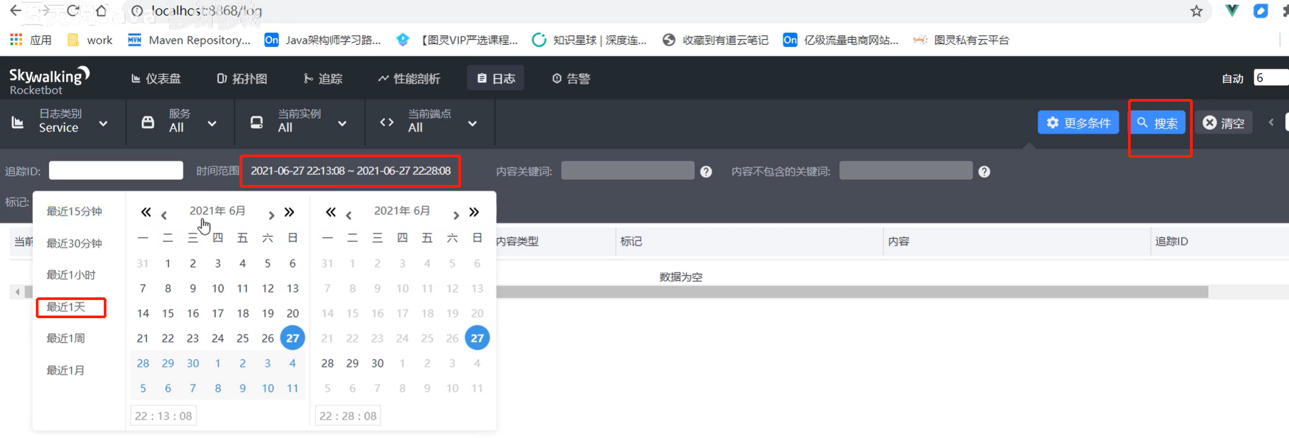Screen dimensions: 1289x438
Task: Click the 清空 clear button
Action: point(1224,123)
